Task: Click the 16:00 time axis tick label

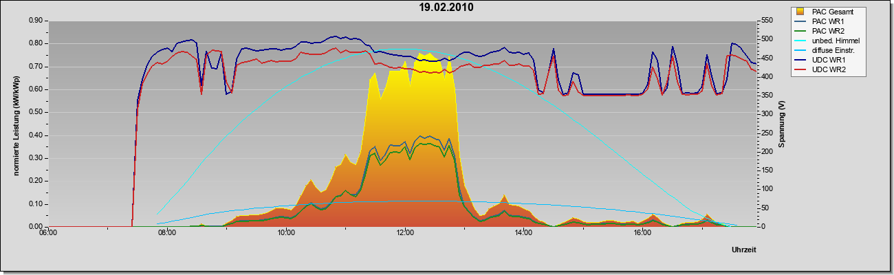Action: pyautogui.click(x=643, y=234)
